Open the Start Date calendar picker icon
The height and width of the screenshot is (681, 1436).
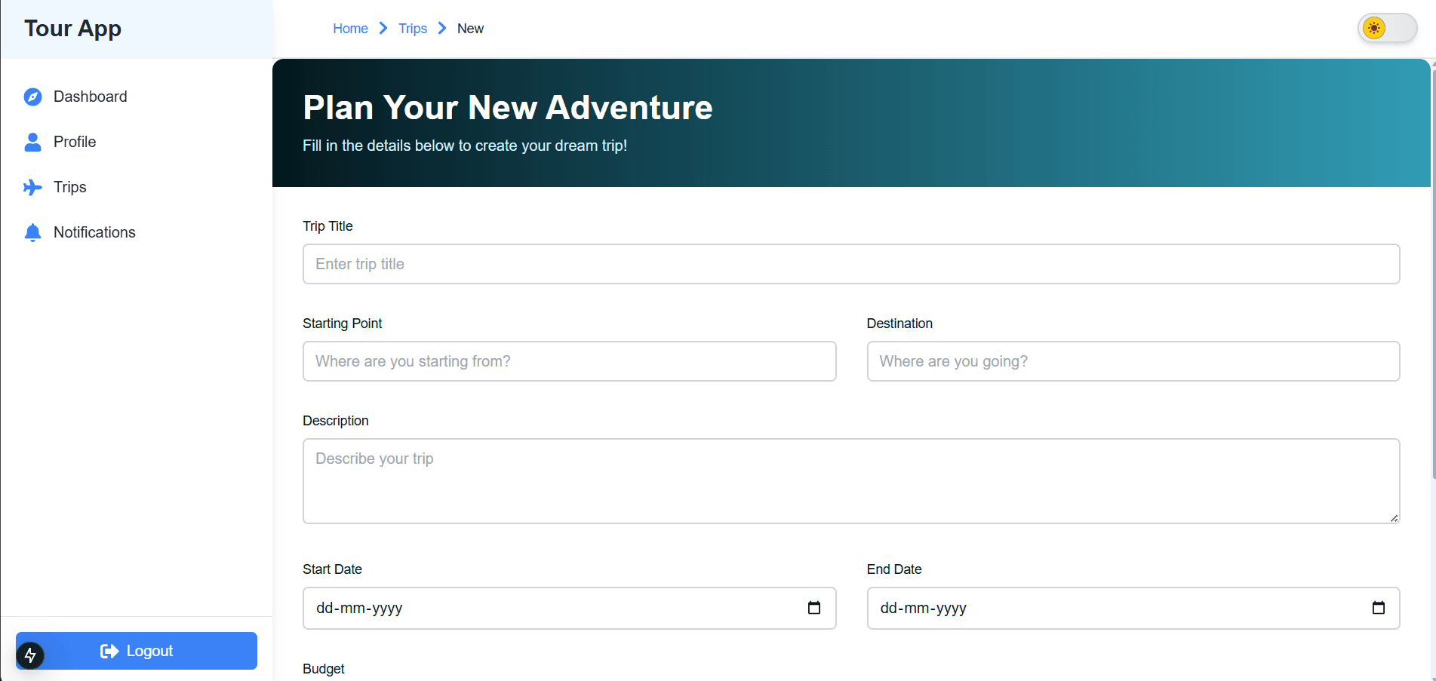tap(814, 607)
